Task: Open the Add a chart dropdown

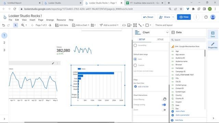Action: tap(81, 25)
